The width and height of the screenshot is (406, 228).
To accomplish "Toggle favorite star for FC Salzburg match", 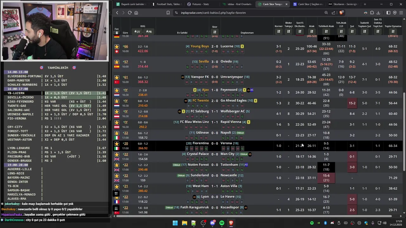I will point(117,112).
